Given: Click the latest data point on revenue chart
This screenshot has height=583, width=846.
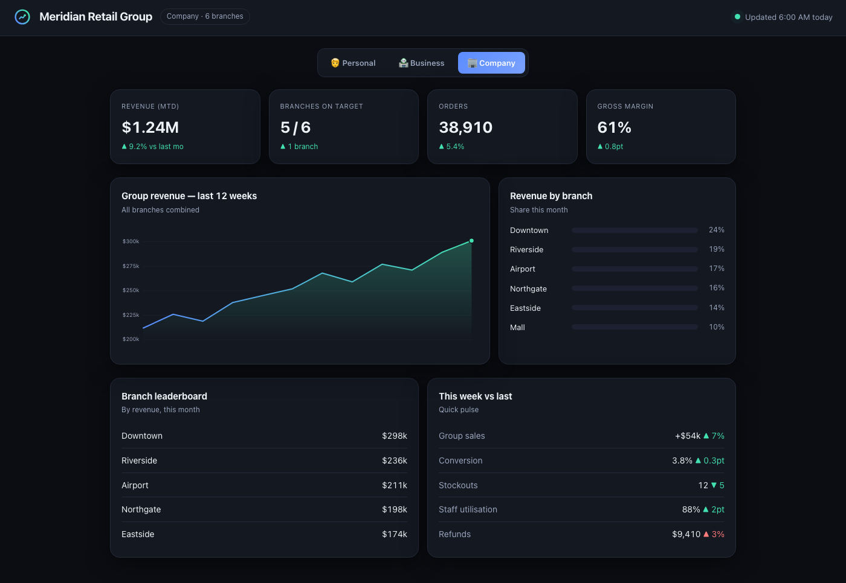Looking at the screenshot, I should pos(472,241).
